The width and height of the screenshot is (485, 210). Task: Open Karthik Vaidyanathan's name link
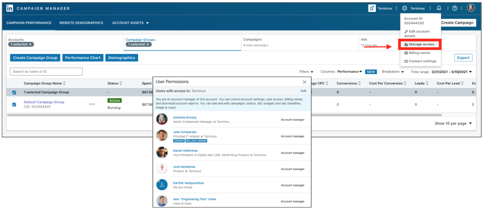[189, 183]
